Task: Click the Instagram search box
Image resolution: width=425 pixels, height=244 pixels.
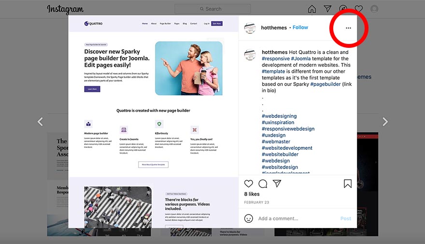Action: point(212,9)
